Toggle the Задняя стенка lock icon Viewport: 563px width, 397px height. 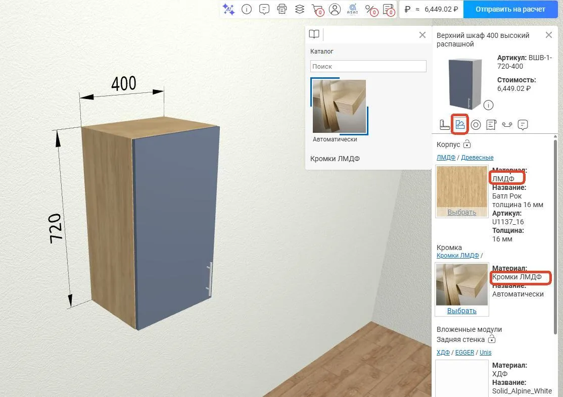click(x=492, y=339)
